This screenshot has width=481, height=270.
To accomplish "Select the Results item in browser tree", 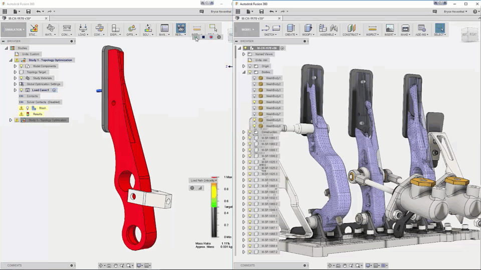I will click(x=38, y=114).
